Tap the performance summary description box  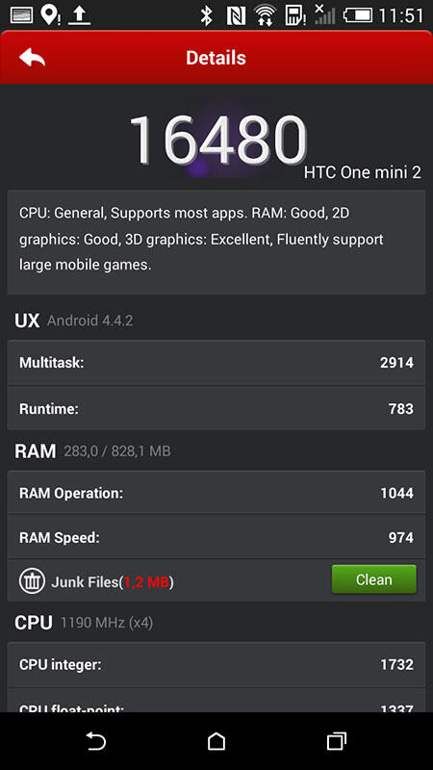216,243
